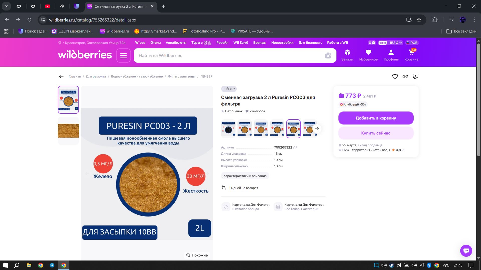Image resolution: width=481 pixels, height=270 pixels.
Task: Open the Корзина cart icon
Action: point(411,55)
